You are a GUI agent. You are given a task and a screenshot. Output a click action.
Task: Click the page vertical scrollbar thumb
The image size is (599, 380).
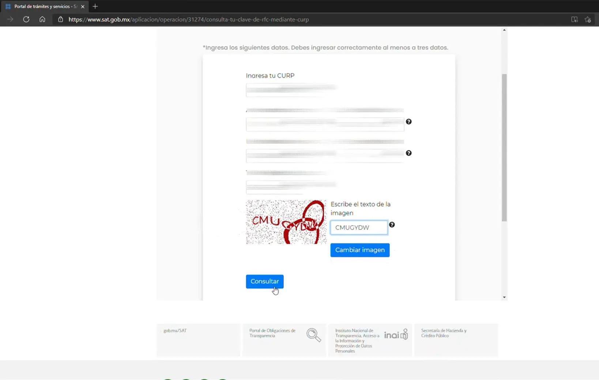click(504, 146)
